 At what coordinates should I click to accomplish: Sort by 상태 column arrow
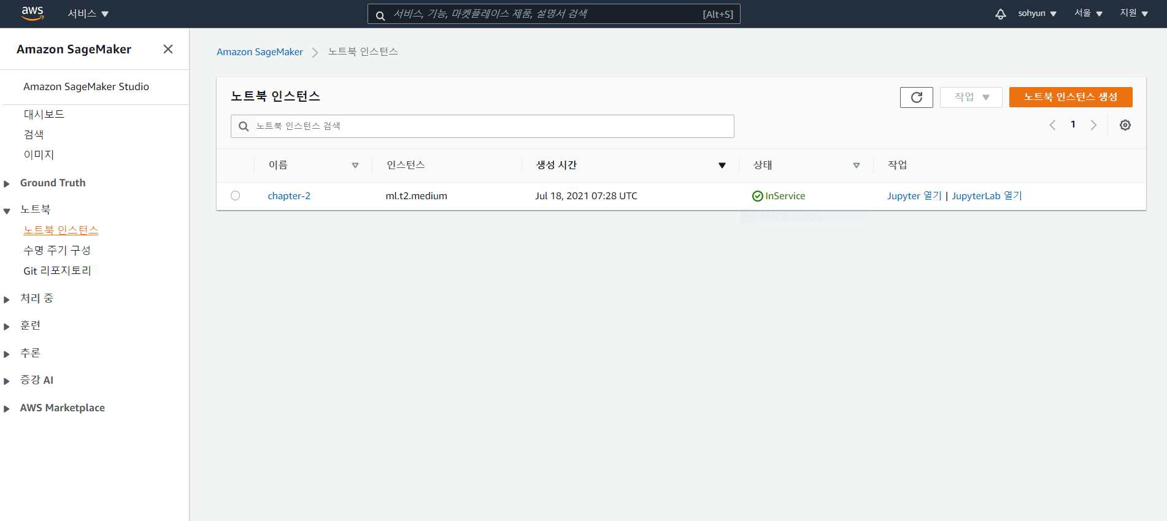[857, 165]
